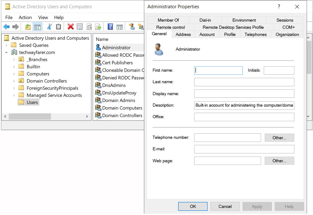Click the Paste clipboard toolbar icon
Image resolution: width=313 pixels, height=215 pixels.
point(58,27)
